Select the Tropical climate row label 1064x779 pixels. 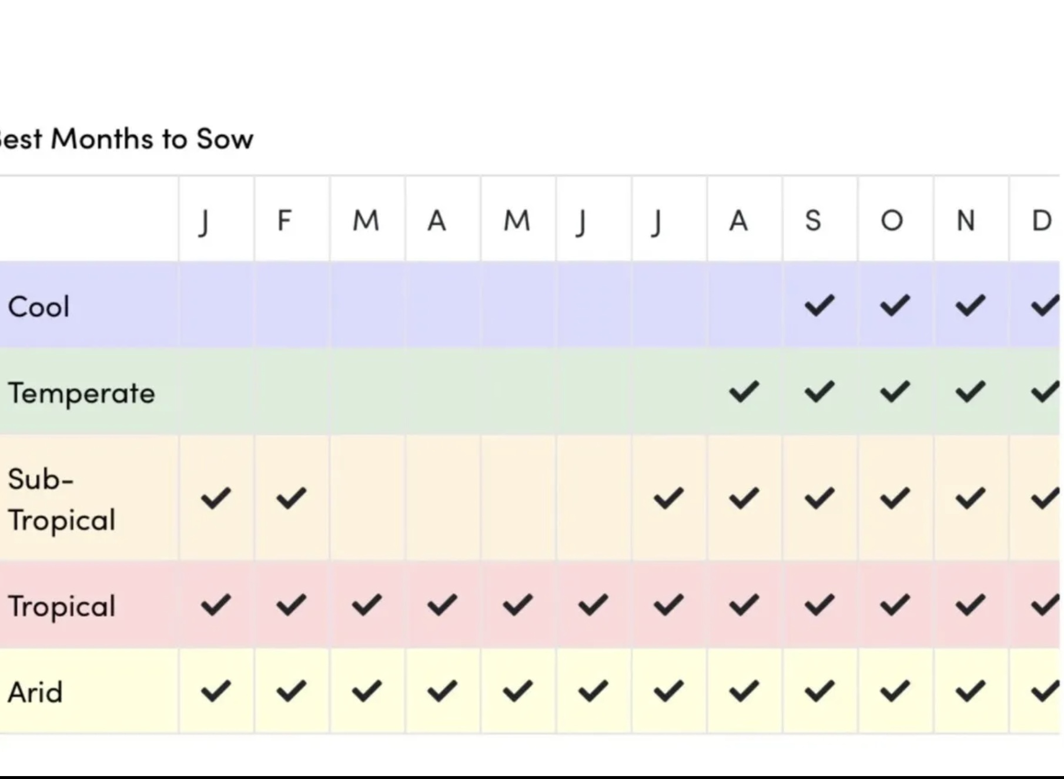tap(61, 606)
